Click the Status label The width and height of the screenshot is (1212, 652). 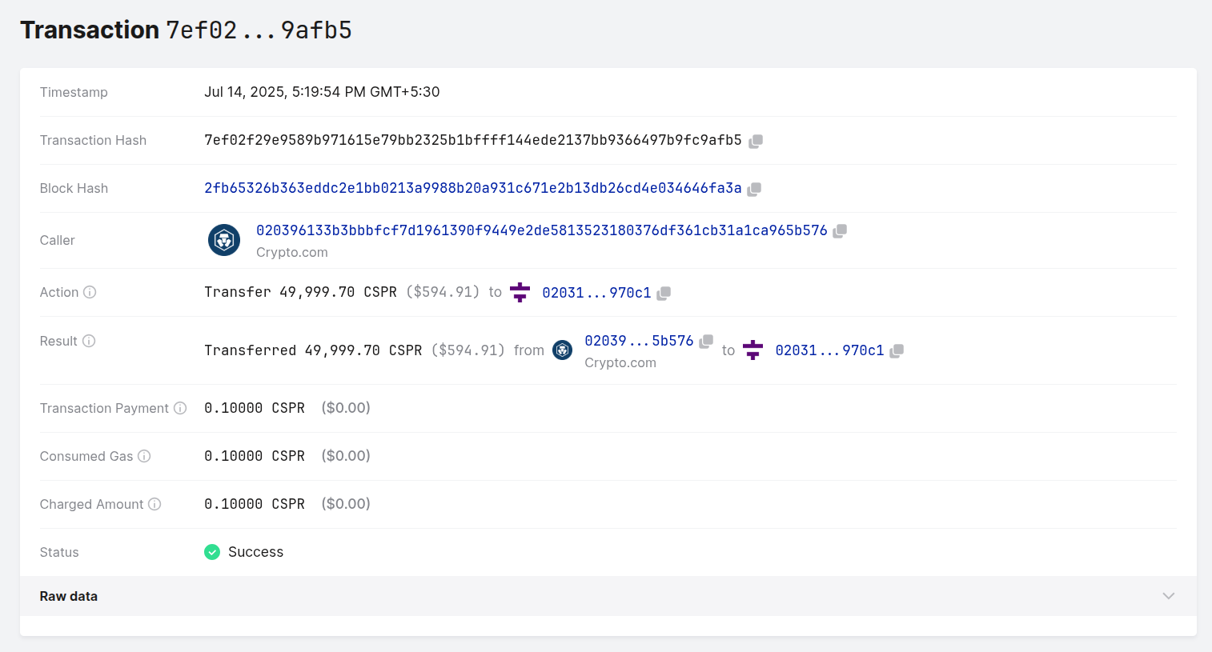59,552
